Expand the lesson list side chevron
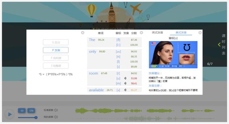 click(219, 45)
